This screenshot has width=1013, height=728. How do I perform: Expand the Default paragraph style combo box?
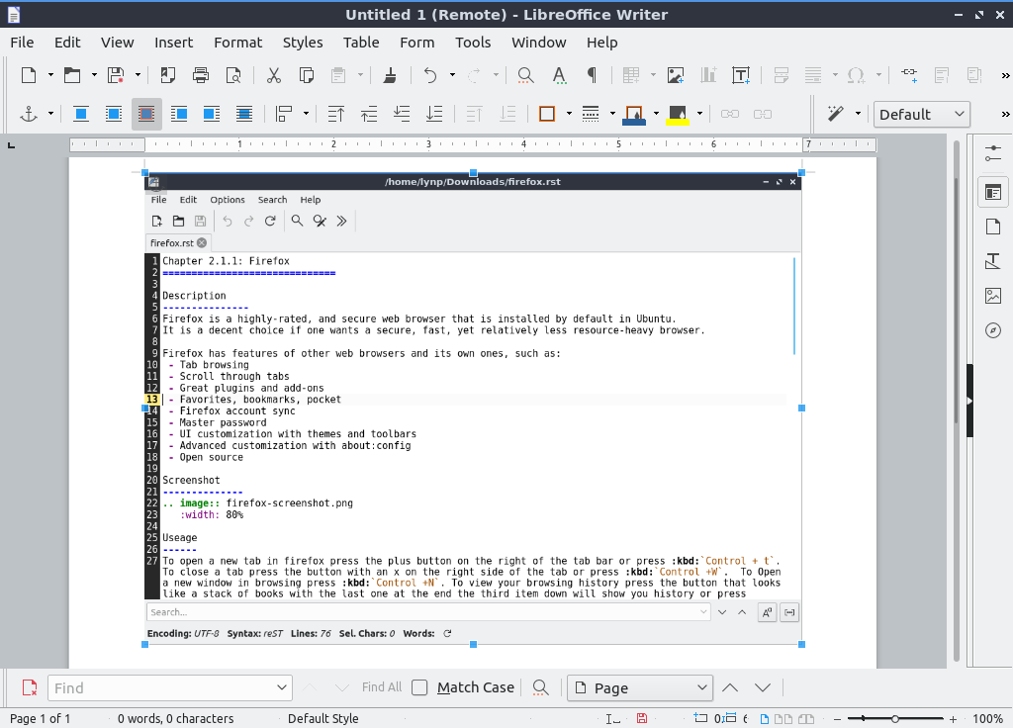tap(959, 115)
